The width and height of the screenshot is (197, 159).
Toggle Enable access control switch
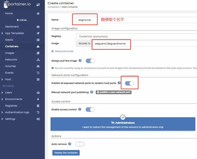click(90, 110)
